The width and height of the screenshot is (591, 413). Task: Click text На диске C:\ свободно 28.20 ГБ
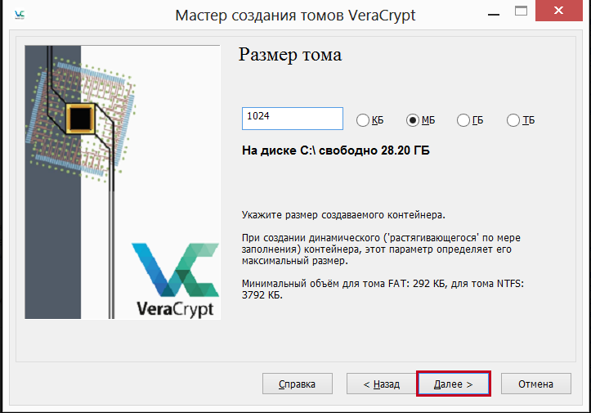[336, 150]
